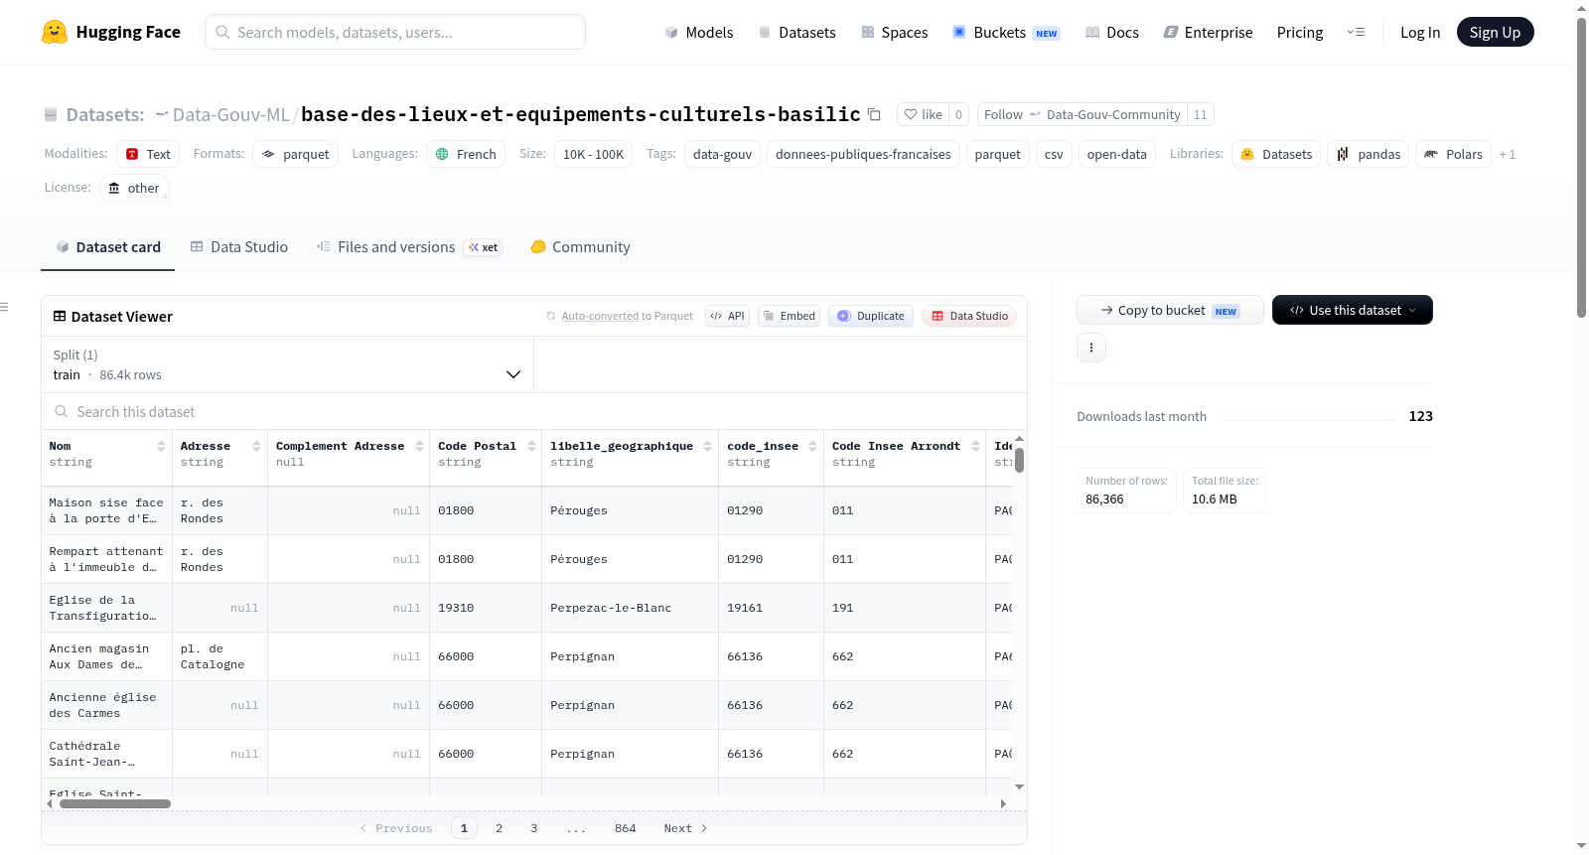Screen dimensions: 1589x855
Task: Click the horizontal table scrollbar
Action: pyautogui.click(x=115, y=803)
